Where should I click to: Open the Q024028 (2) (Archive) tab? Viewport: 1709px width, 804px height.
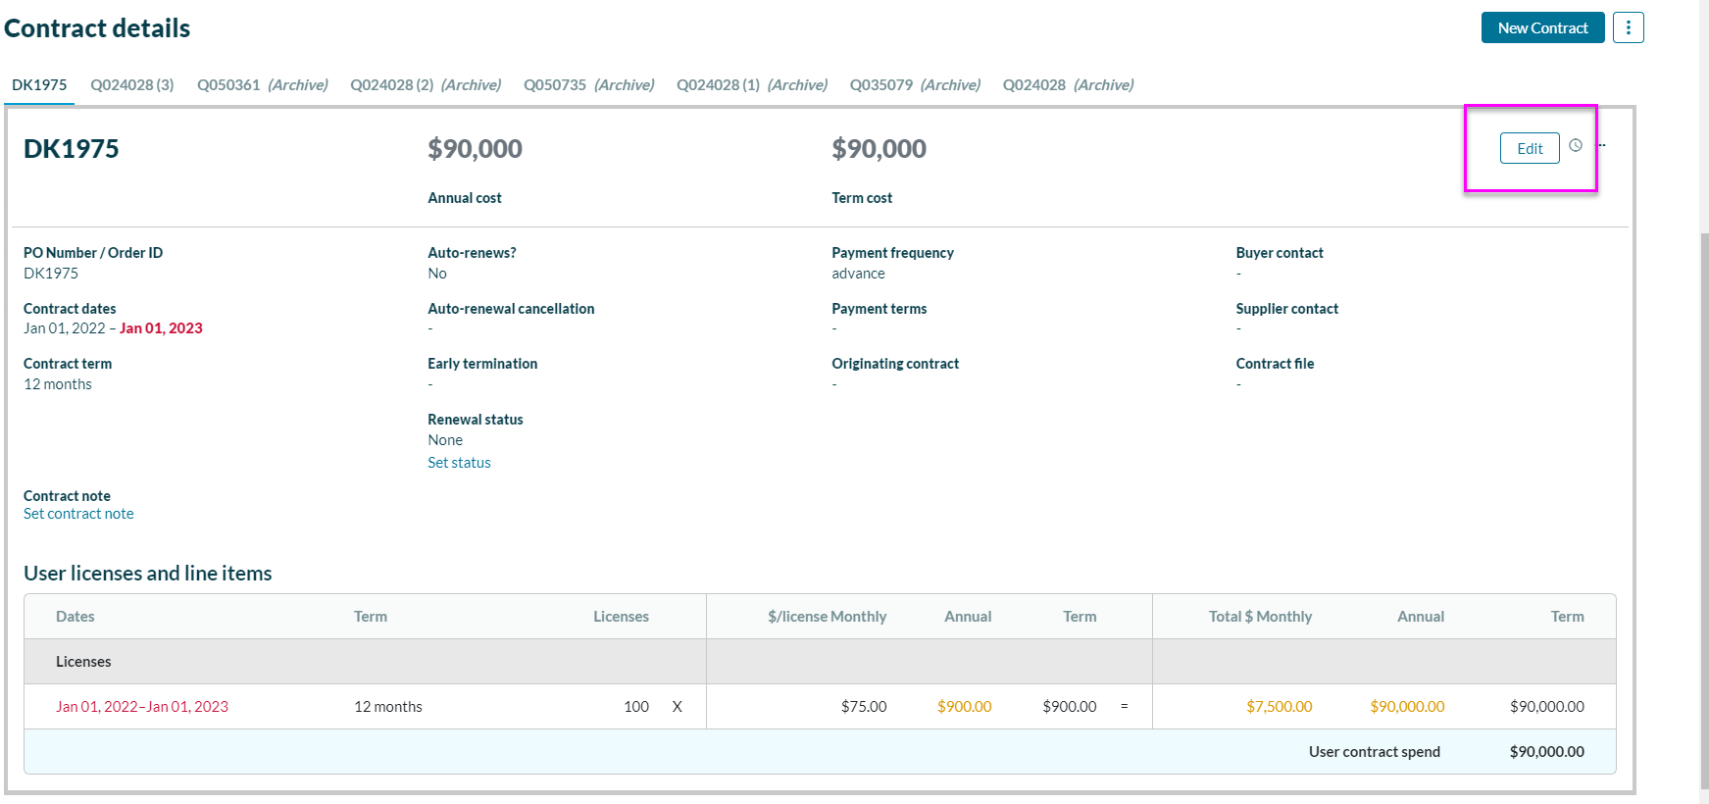pyautogui.click(x=426, y=85)
